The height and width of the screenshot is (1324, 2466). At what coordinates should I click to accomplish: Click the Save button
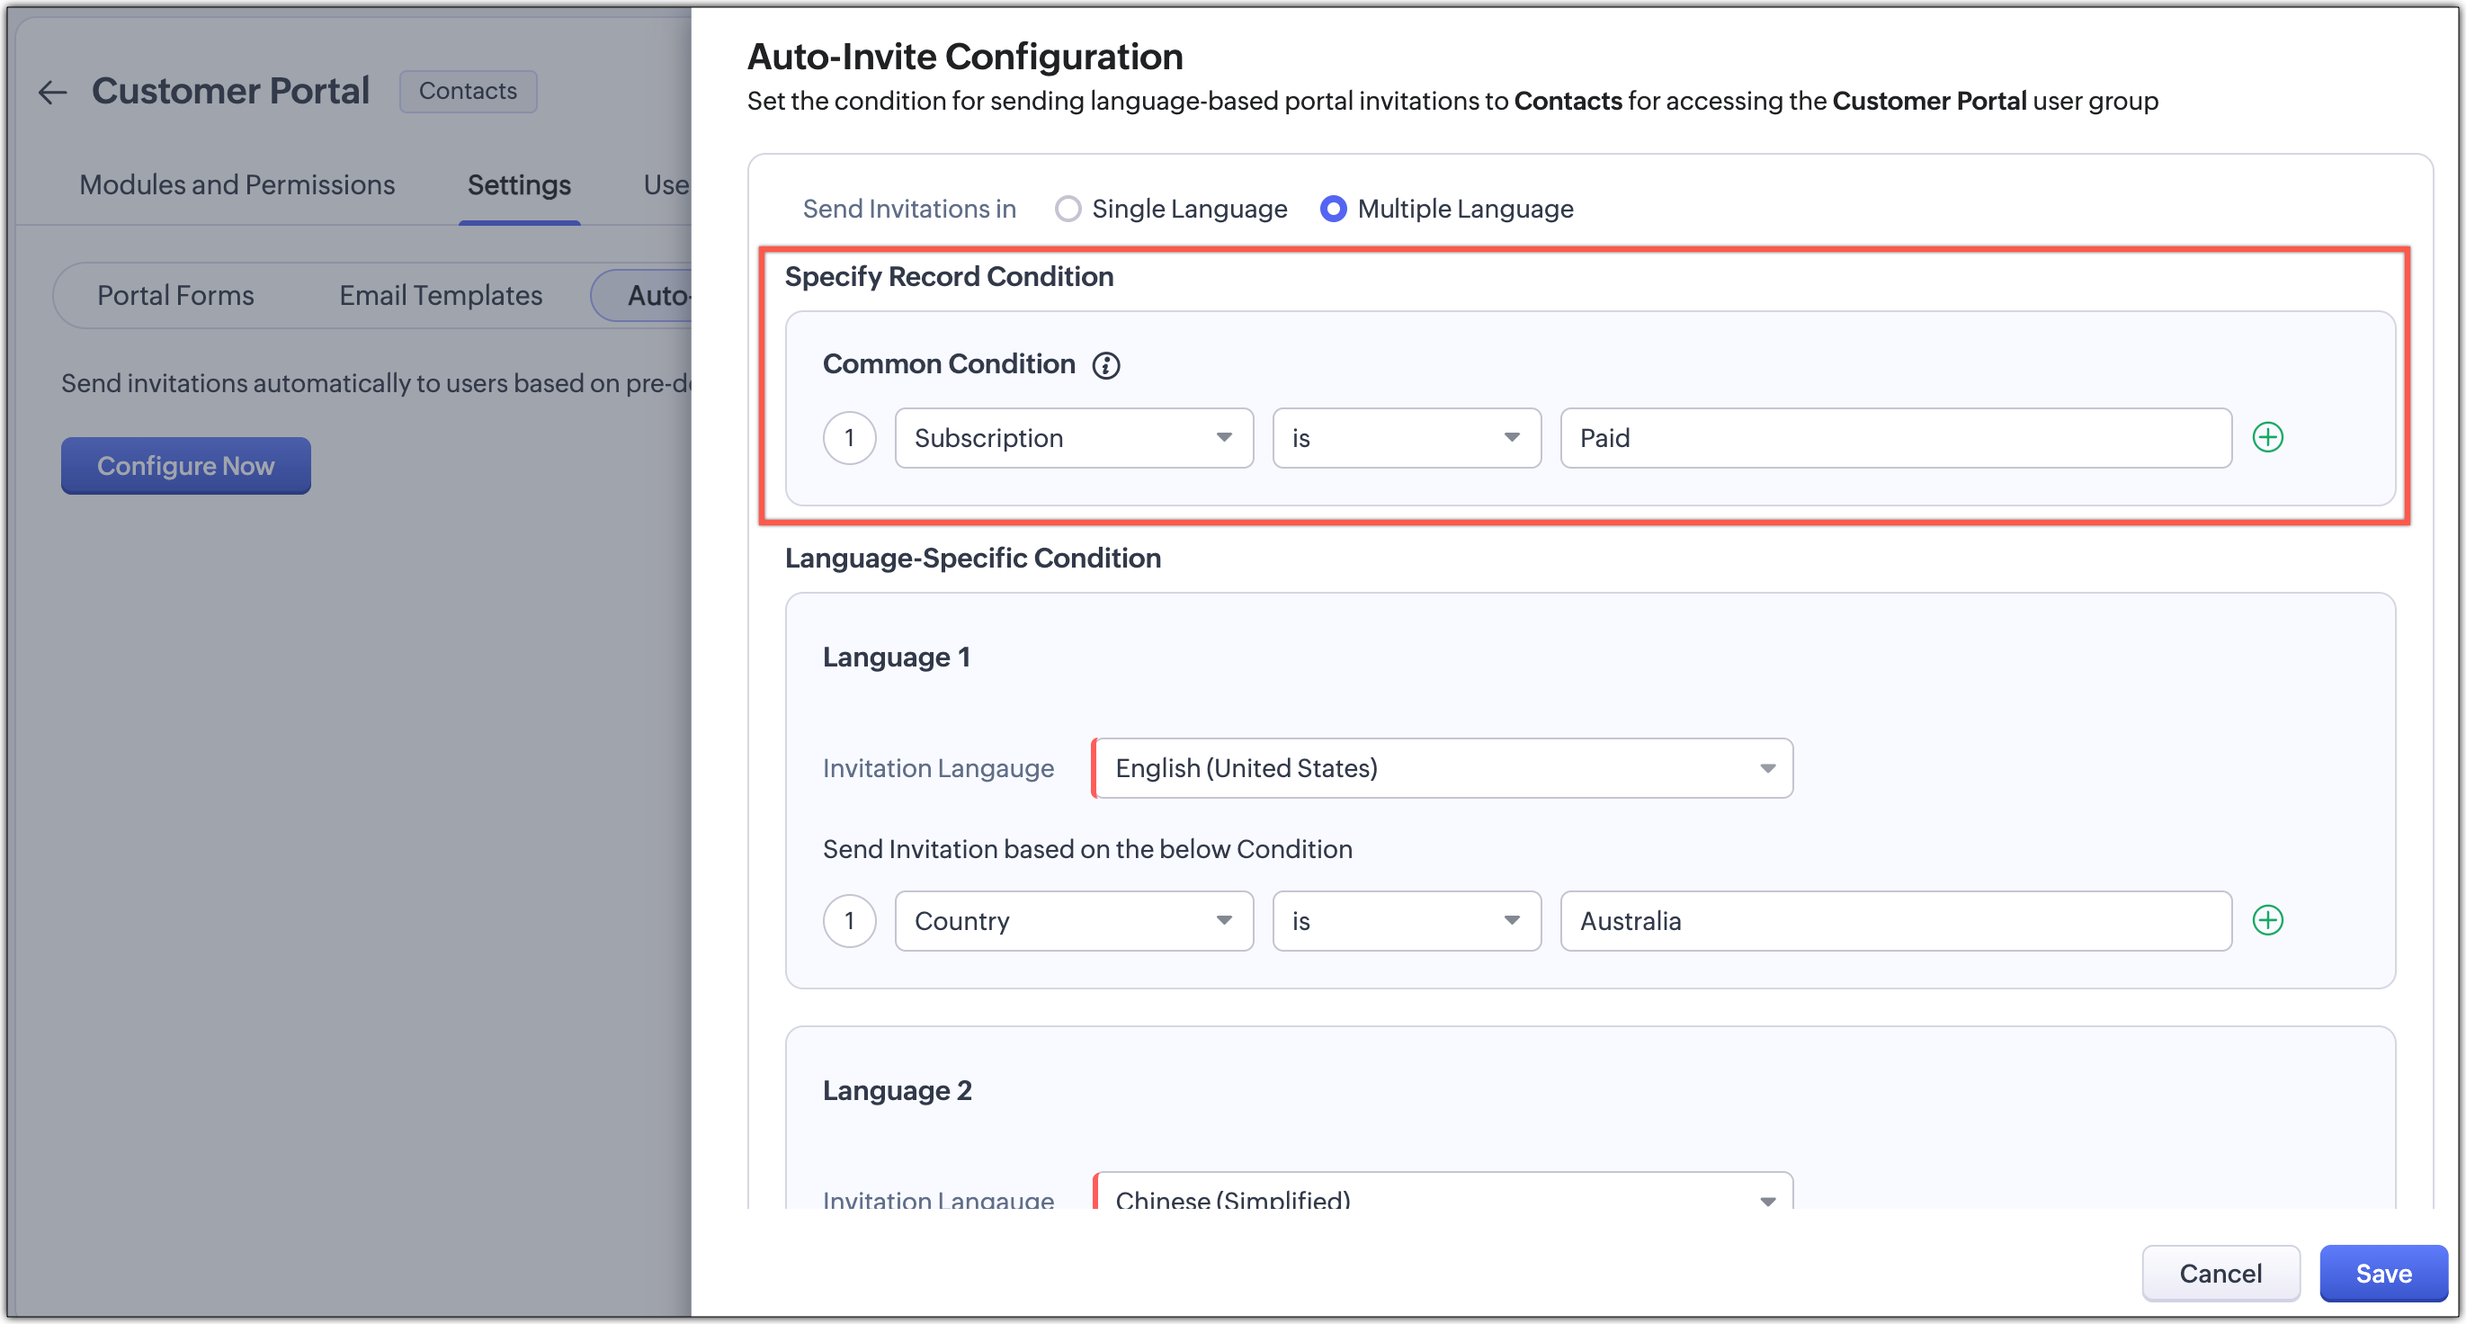point(2381,1273)
